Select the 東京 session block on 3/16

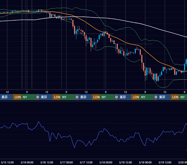[46, 97]
